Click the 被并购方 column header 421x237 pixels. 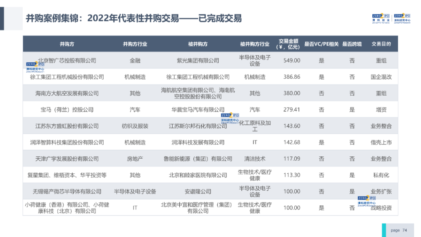(198, 44)
